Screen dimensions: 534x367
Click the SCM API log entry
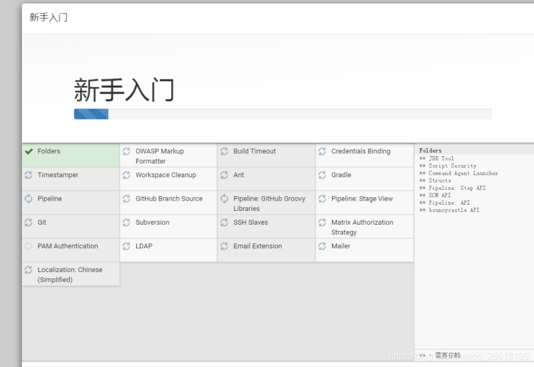pos(435,196)
